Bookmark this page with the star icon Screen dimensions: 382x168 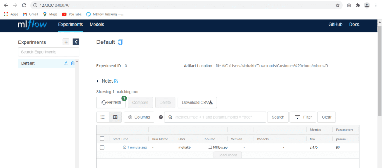pos(338,5)
